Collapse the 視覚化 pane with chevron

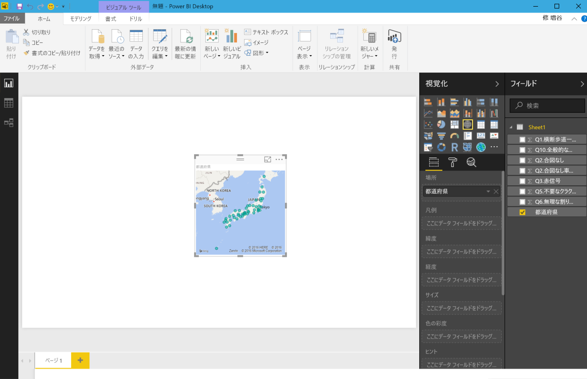pos(497,84)
